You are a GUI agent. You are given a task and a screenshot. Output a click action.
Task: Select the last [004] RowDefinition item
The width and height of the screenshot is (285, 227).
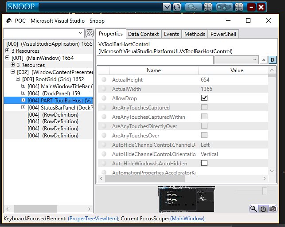click(x=53, y=136)
